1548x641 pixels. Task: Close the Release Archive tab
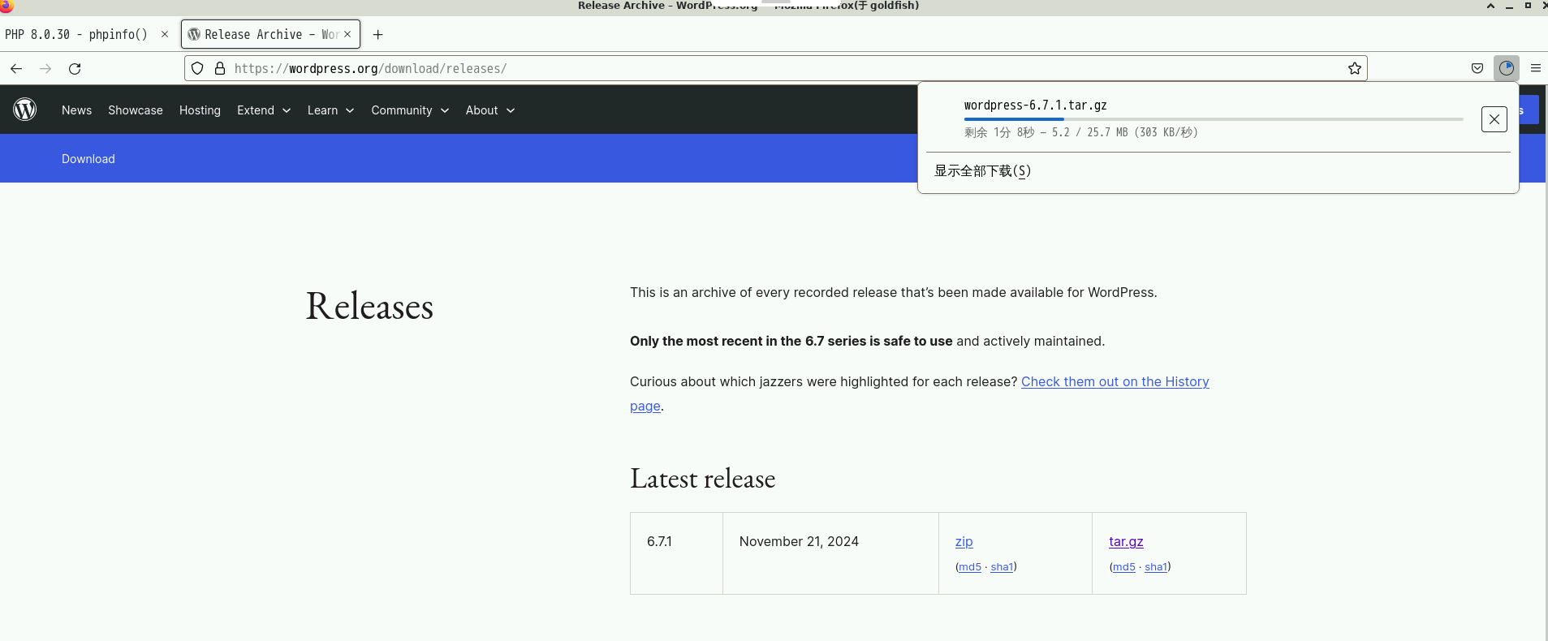tap(347, 34)
